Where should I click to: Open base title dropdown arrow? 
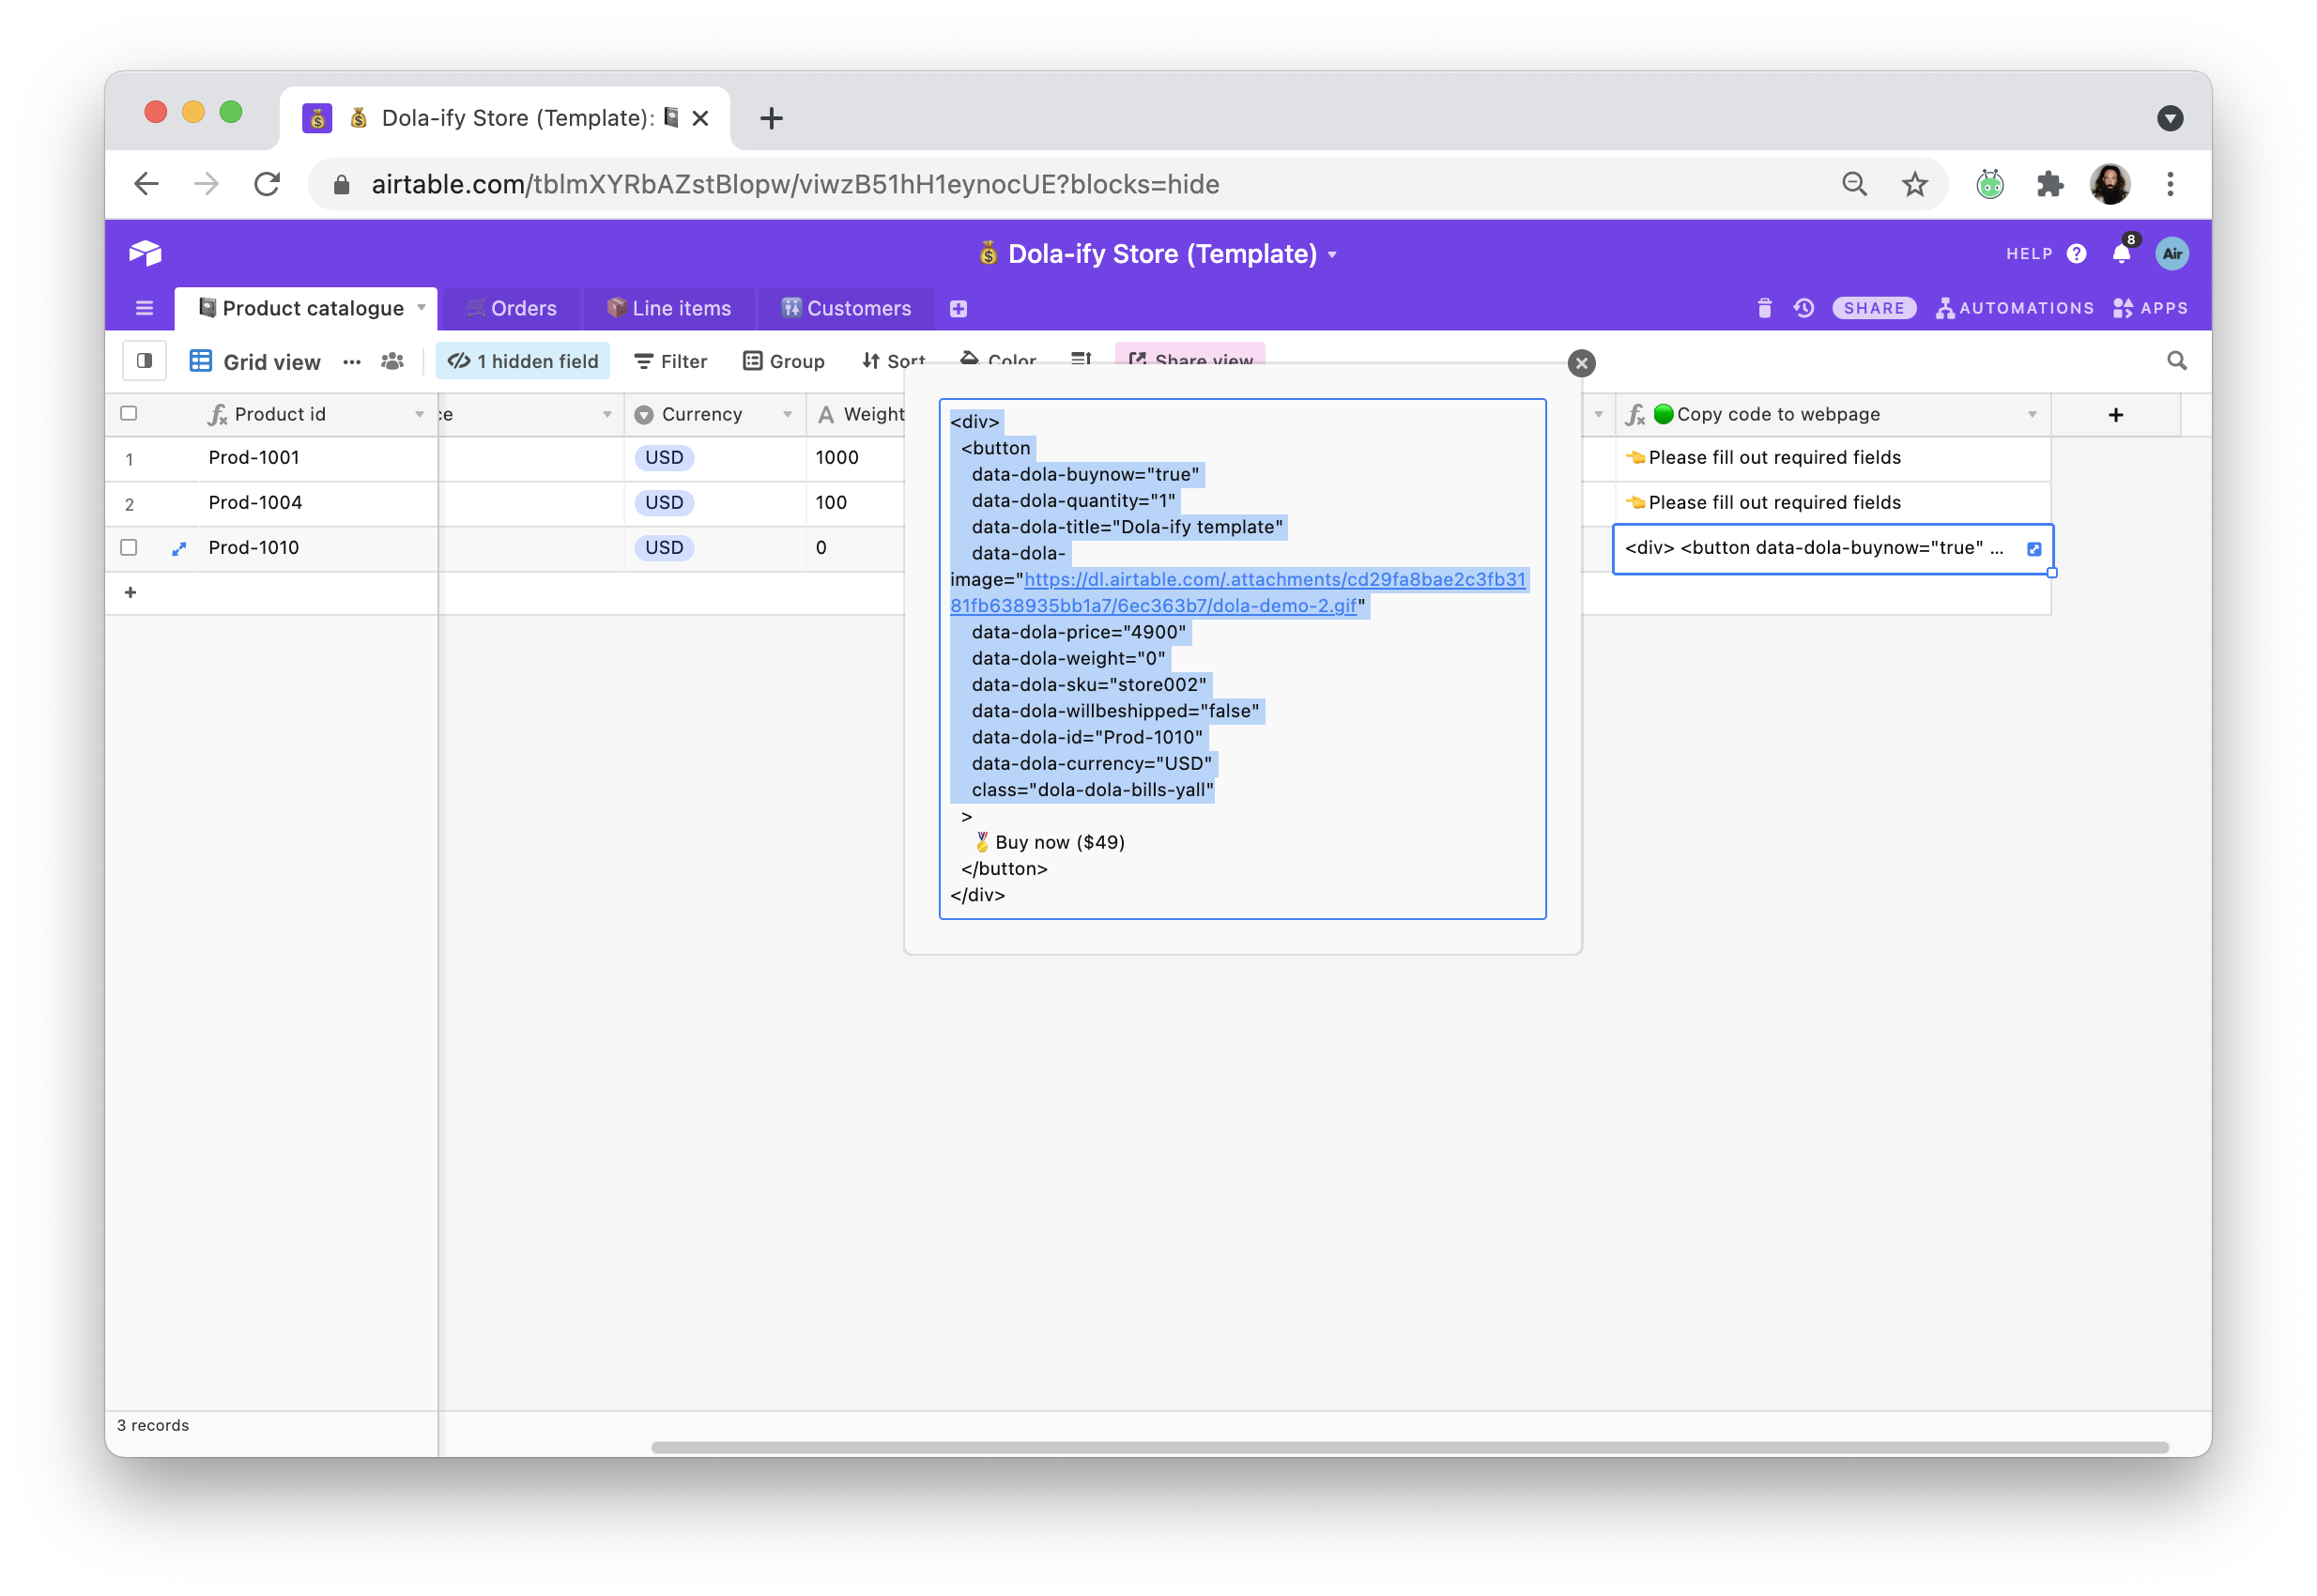point(1332,255)
